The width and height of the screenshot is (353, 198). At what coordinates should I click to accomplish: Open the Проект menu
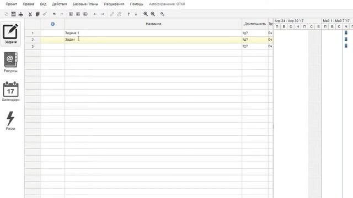point(11,4)
